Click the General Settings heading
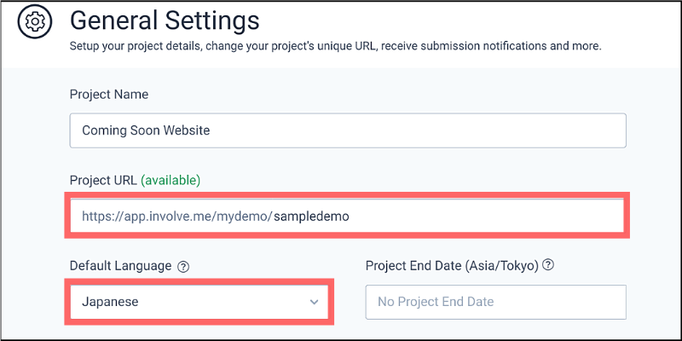 point(165,20)
